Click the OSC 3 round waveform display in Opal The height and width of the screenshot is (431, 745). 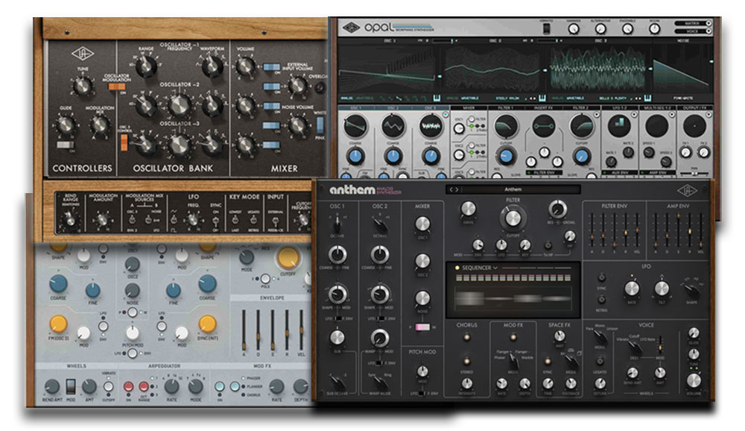coord(431,126)
